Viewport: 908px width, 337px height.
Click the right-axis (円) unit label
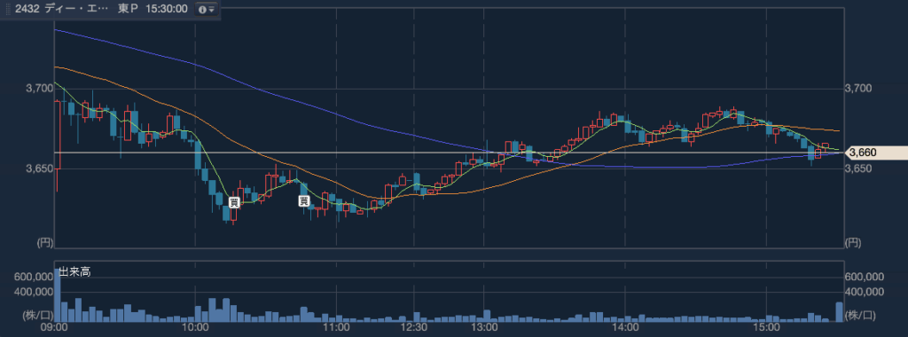click(x=853, y=242)
